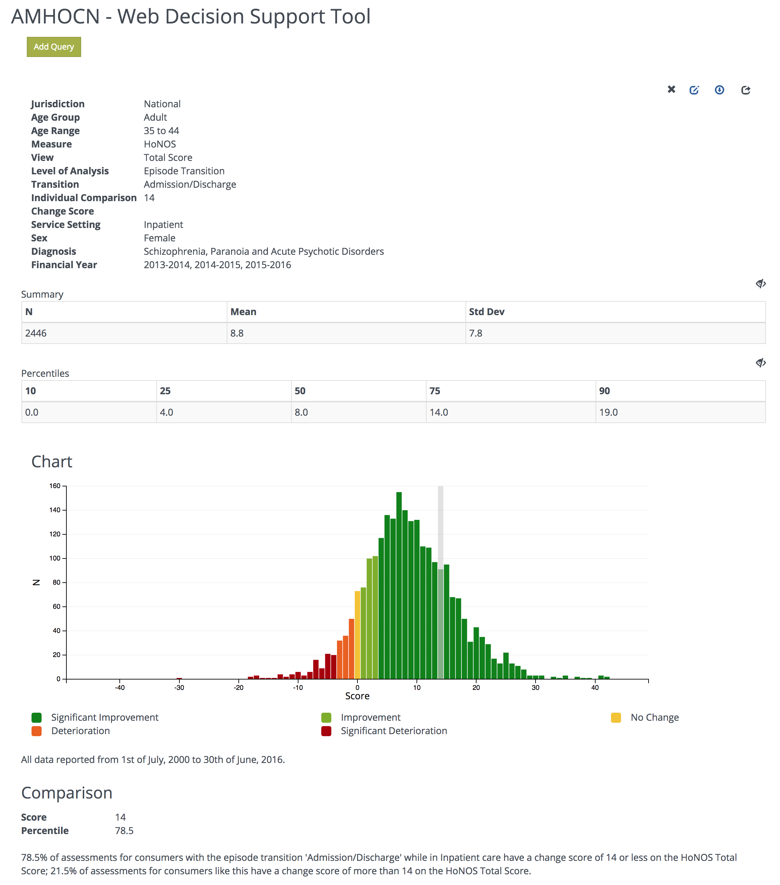This screenshot has height=885, width=780.
Task: Hide the Summary table via its eye icon
Action: tap(761, 283)
